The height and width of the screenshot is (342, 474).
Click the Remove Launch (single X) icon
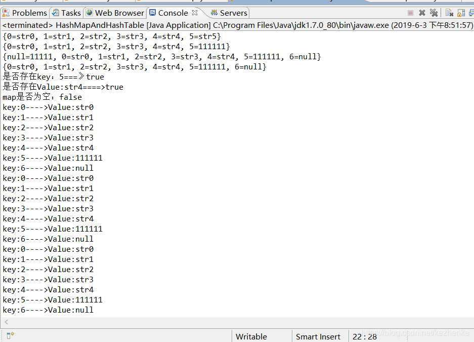click(x=422, y=13)
